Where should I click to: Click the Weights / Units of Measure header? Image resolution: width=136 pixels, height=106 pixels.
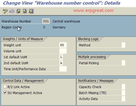click(23, 39)
